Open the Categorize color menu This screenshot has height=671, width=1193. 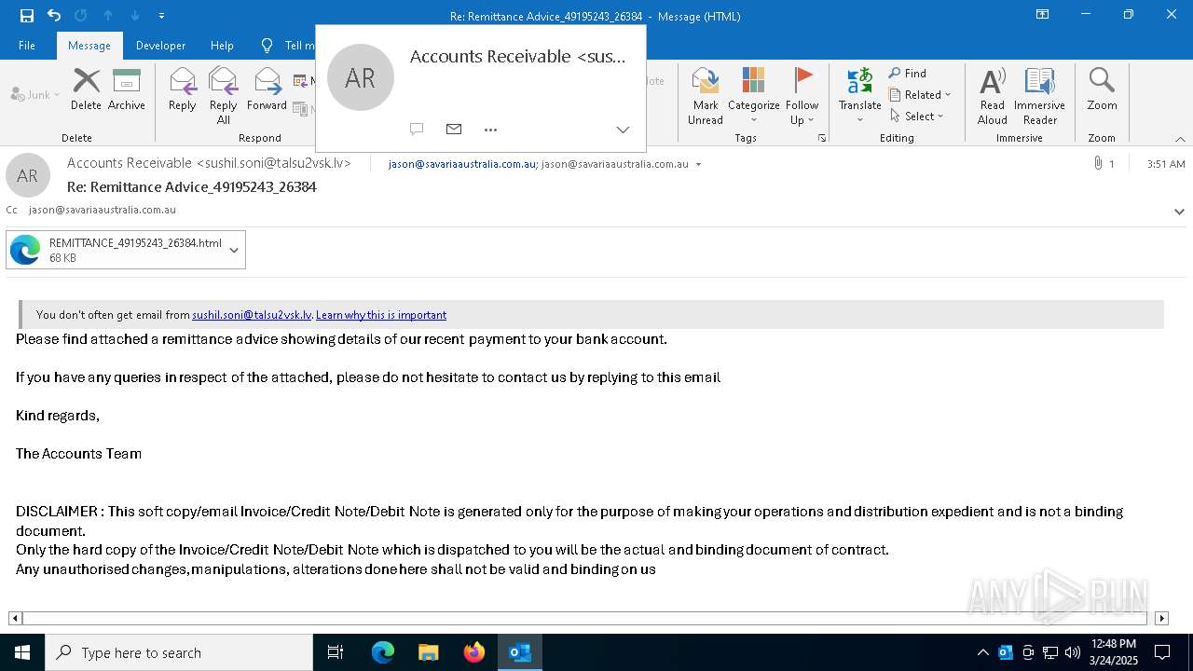pyautogui.click(x=753, y=95)
